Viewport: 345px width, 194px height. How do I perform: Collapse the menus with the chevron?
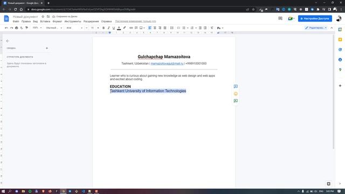[x=332, y=28]
